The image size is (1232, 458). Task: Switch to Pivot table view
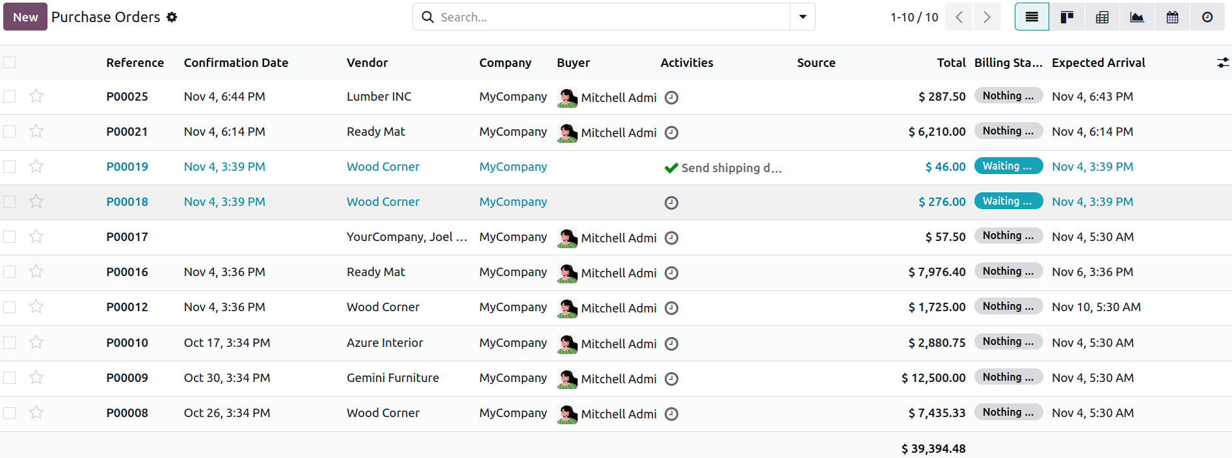[1102, 17]
